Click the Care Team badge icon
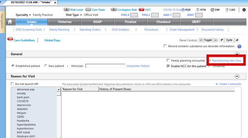This screenshot has width=248, height=138. pyautogui.click(x=88, y=10)
